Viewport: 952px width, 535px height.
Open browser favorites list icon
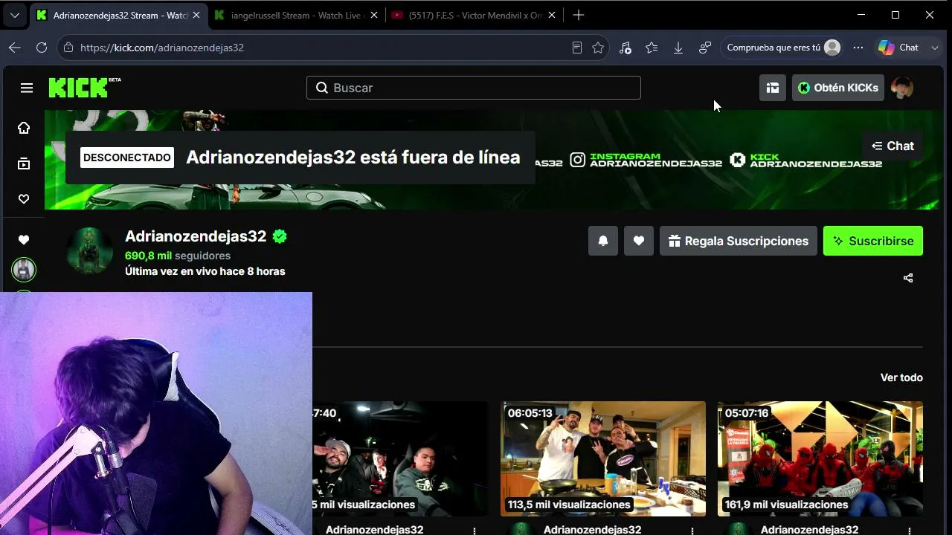coord(652,48)
